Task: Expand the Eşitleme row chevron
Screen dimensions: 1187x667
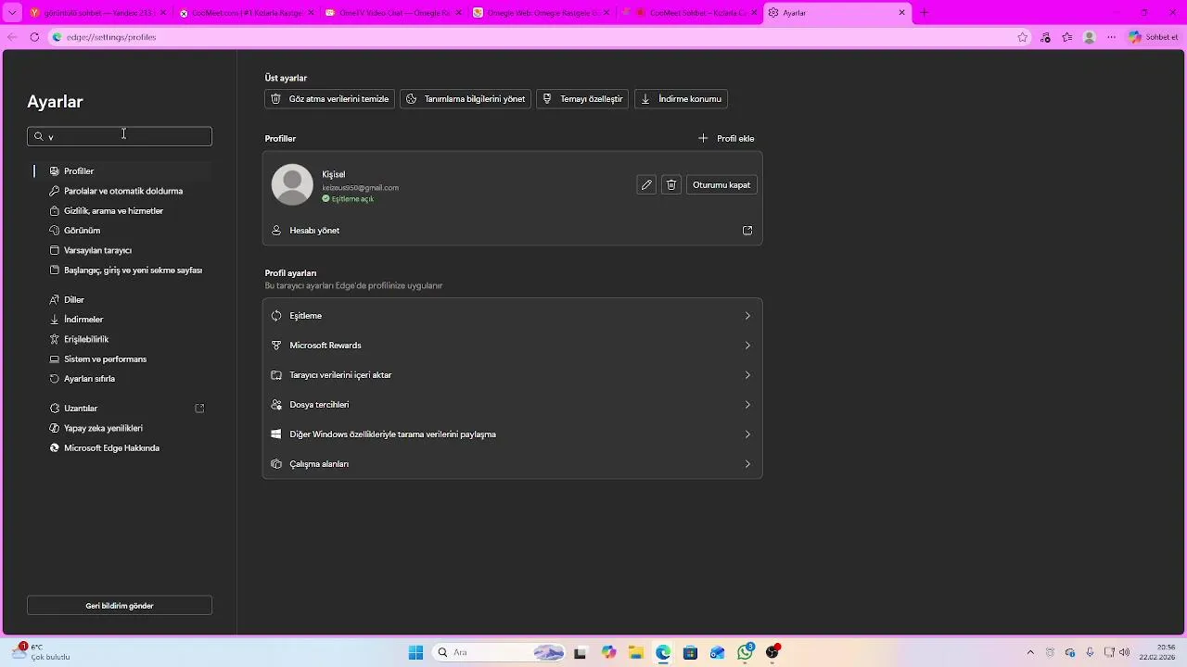Action: (x=747, y=316)
